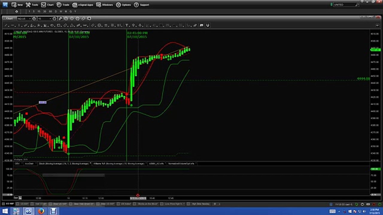
Task: Open the eSignal Apps menu
Action: [83, 5]
